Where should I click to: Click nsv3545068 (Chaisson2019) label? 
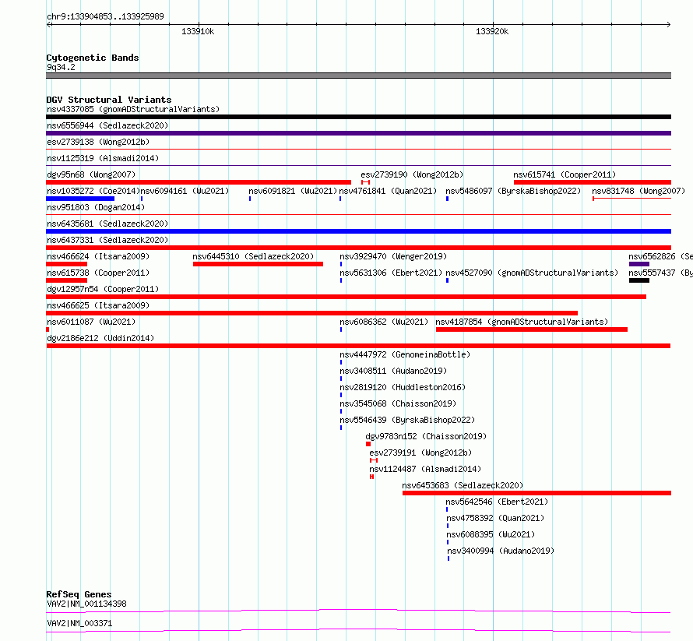tap(398, 403)
